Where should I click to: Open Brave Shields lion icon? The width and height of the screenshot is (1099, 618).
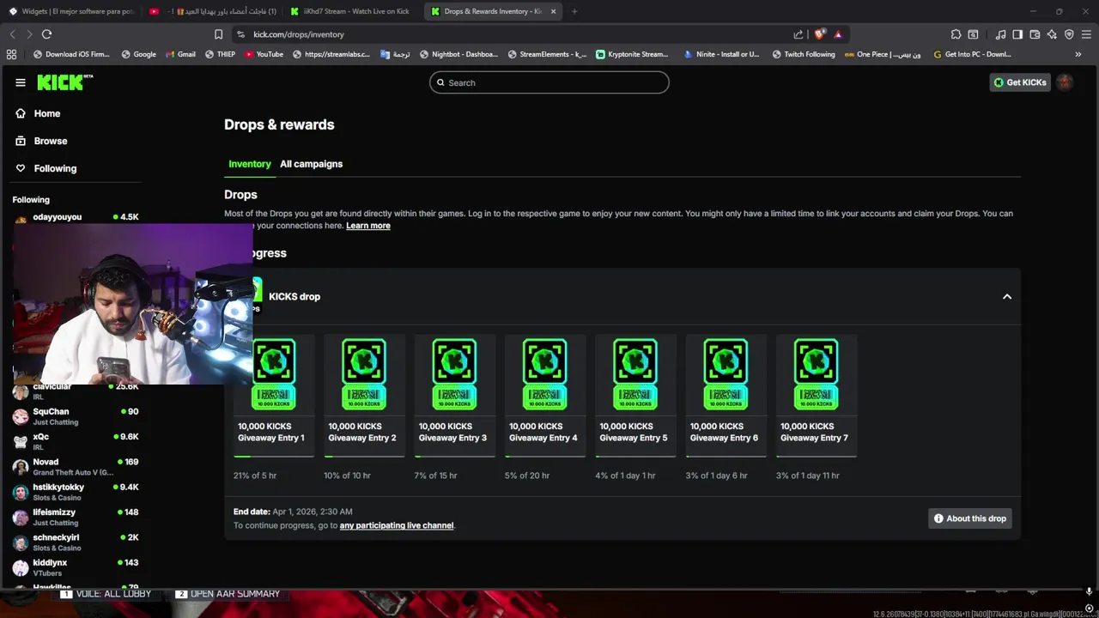coord(820,34)
